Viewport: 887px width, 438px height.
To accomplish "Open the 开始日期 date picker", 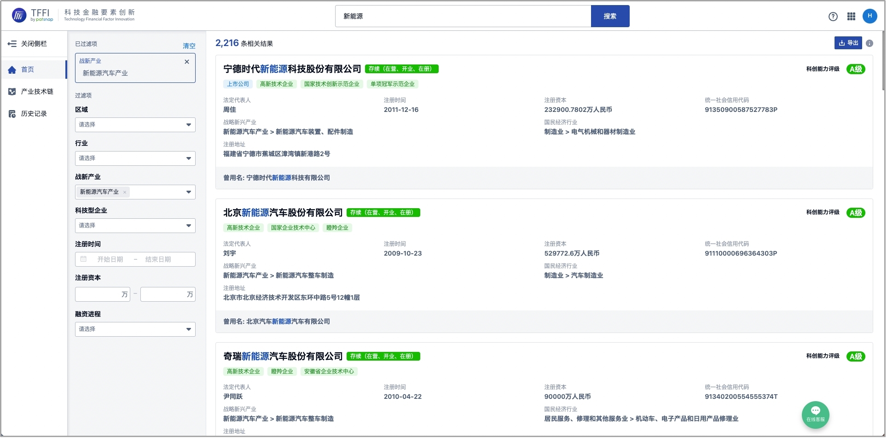I will click(x=110, y=259).
